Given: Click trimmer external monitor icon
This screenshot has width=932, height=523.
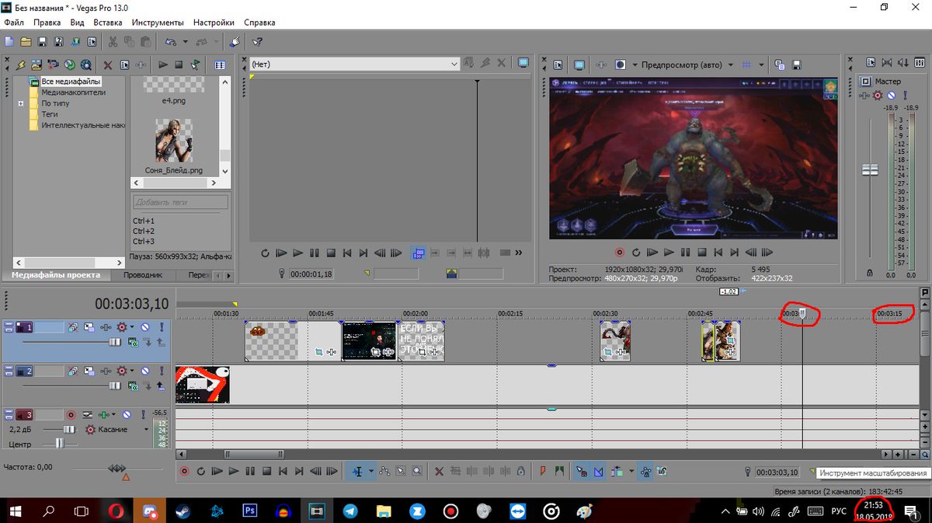Looking at the screenshot, I should point(523,64).
